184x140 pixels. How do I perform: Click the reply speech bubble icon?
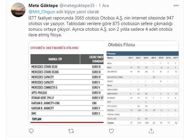coord(32,131)
